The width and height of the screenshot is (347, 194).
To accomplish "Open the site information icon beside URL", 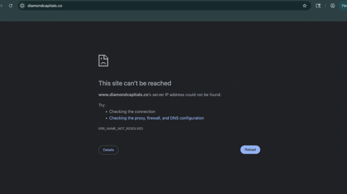I will click(x=22, y=6).
